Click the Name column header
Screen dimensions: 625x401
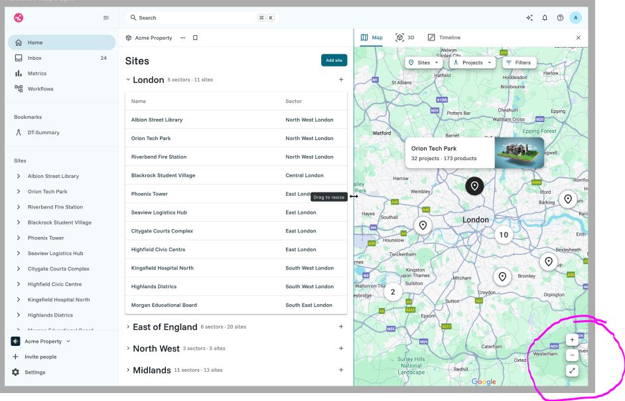[138, 102]
